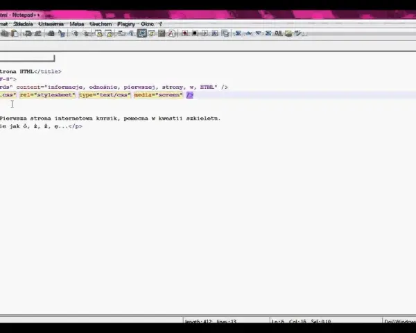Screen dimensions: 416x333
Task: Toggle the Word Wrap toolbar icon
Action: (121, 33)
